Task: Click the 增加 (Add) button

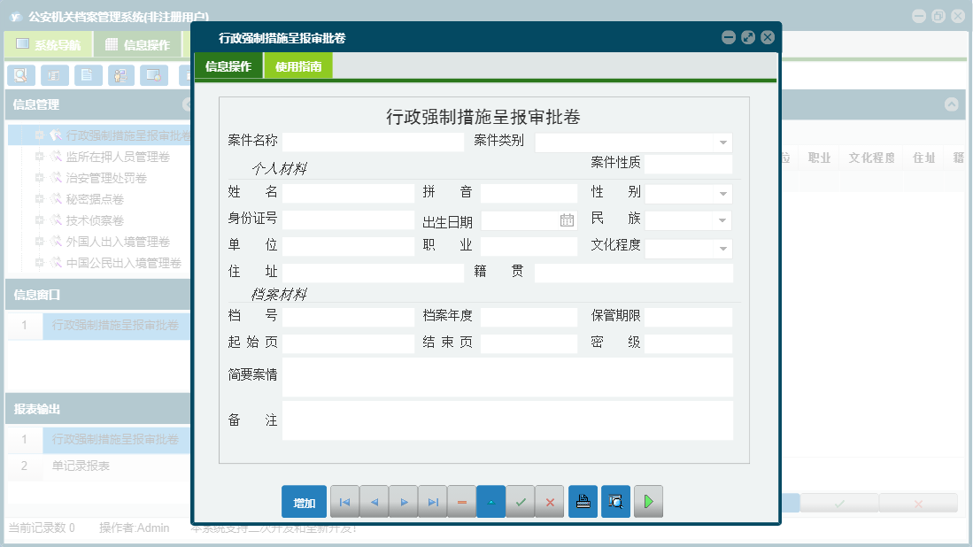Action: click(304, 502)
